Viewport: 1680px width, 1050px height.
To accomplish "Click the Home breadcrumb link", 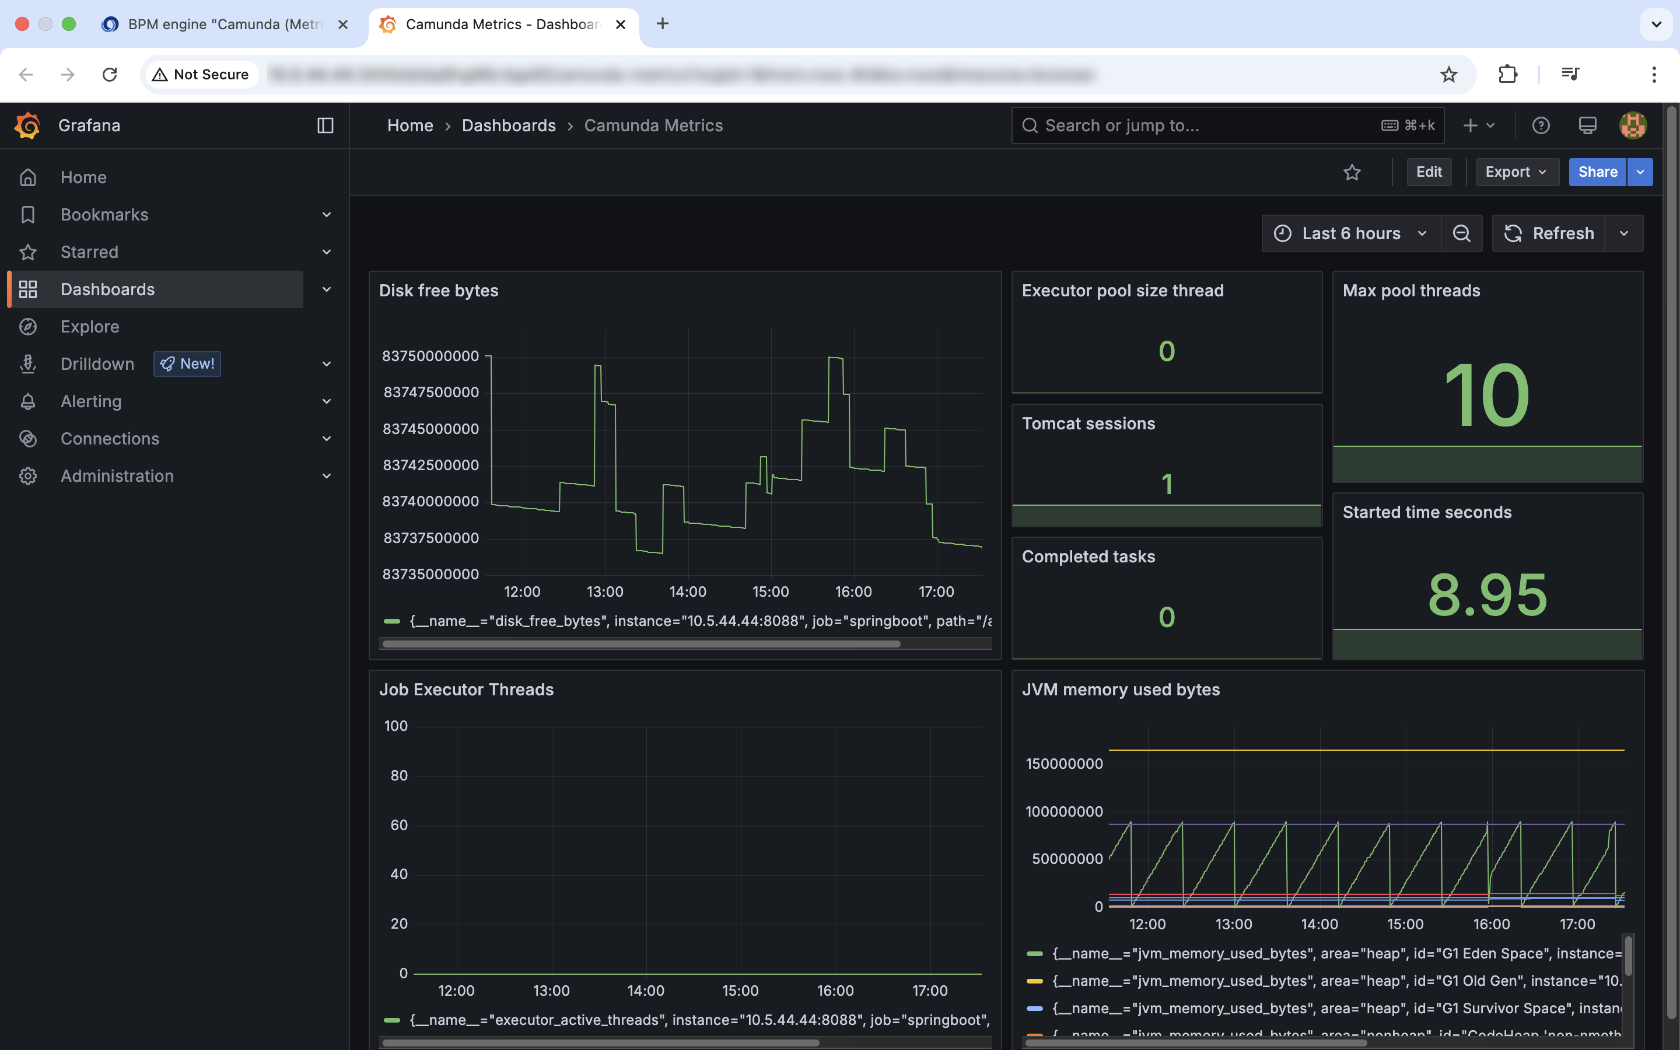I will [x=409, y=125].
